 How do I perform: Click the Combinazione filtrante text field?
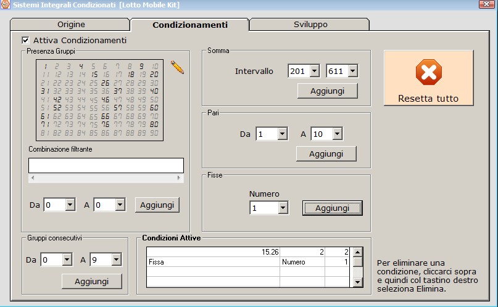coord(106,166)
